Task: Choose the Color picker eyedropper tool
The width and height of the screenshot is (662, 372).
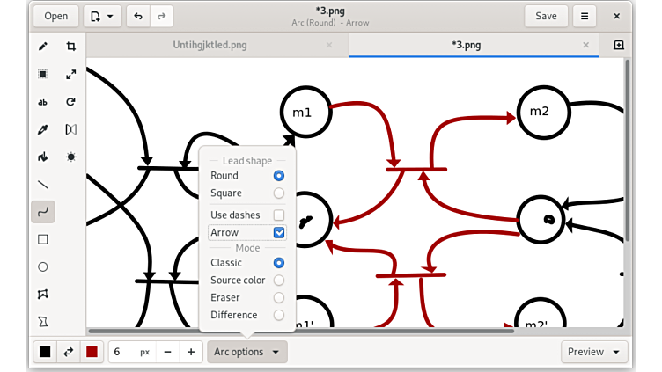Action: coord(42,129)
